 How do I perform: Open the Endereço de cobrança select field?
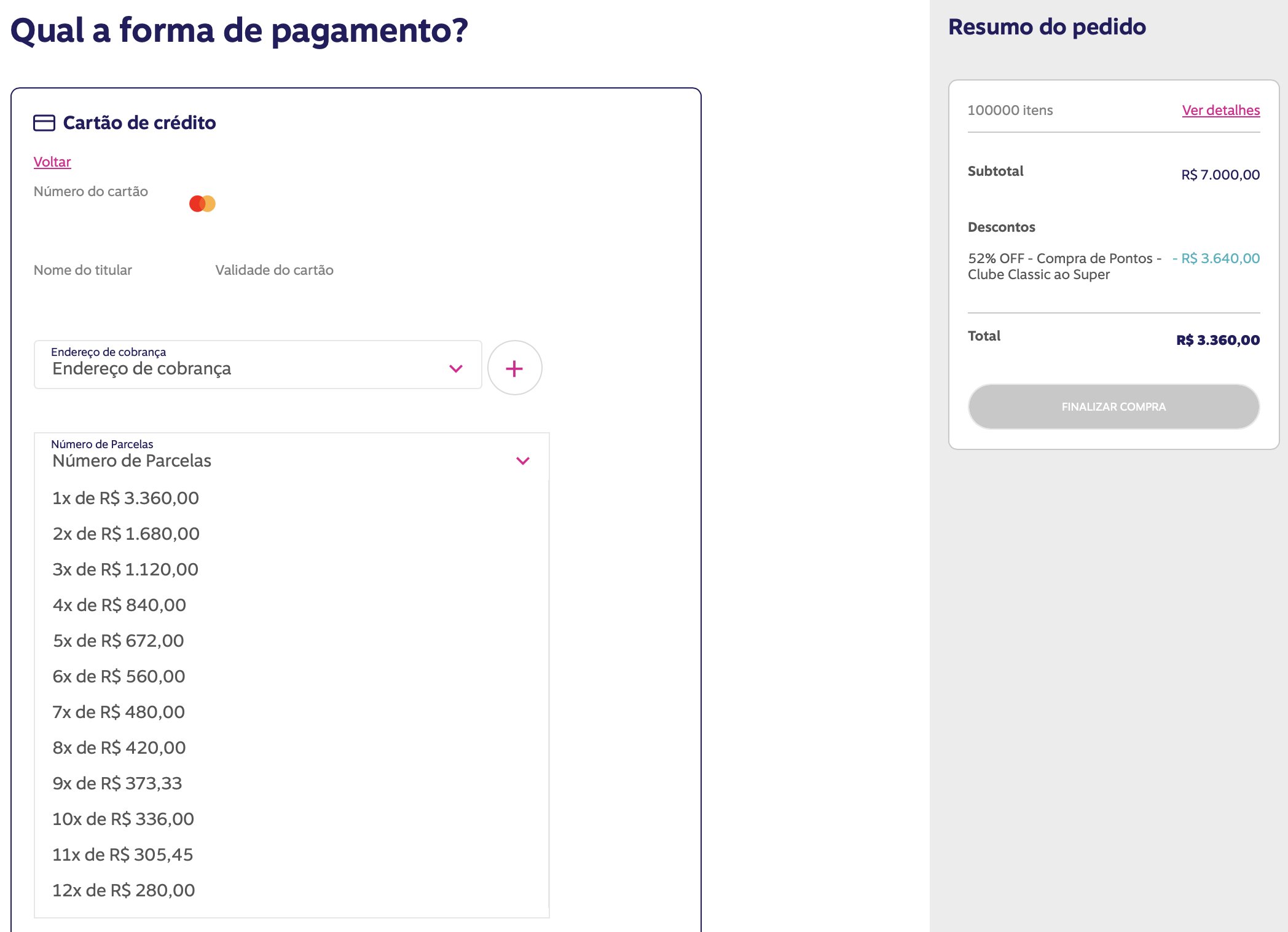click(x=258, y=365)
